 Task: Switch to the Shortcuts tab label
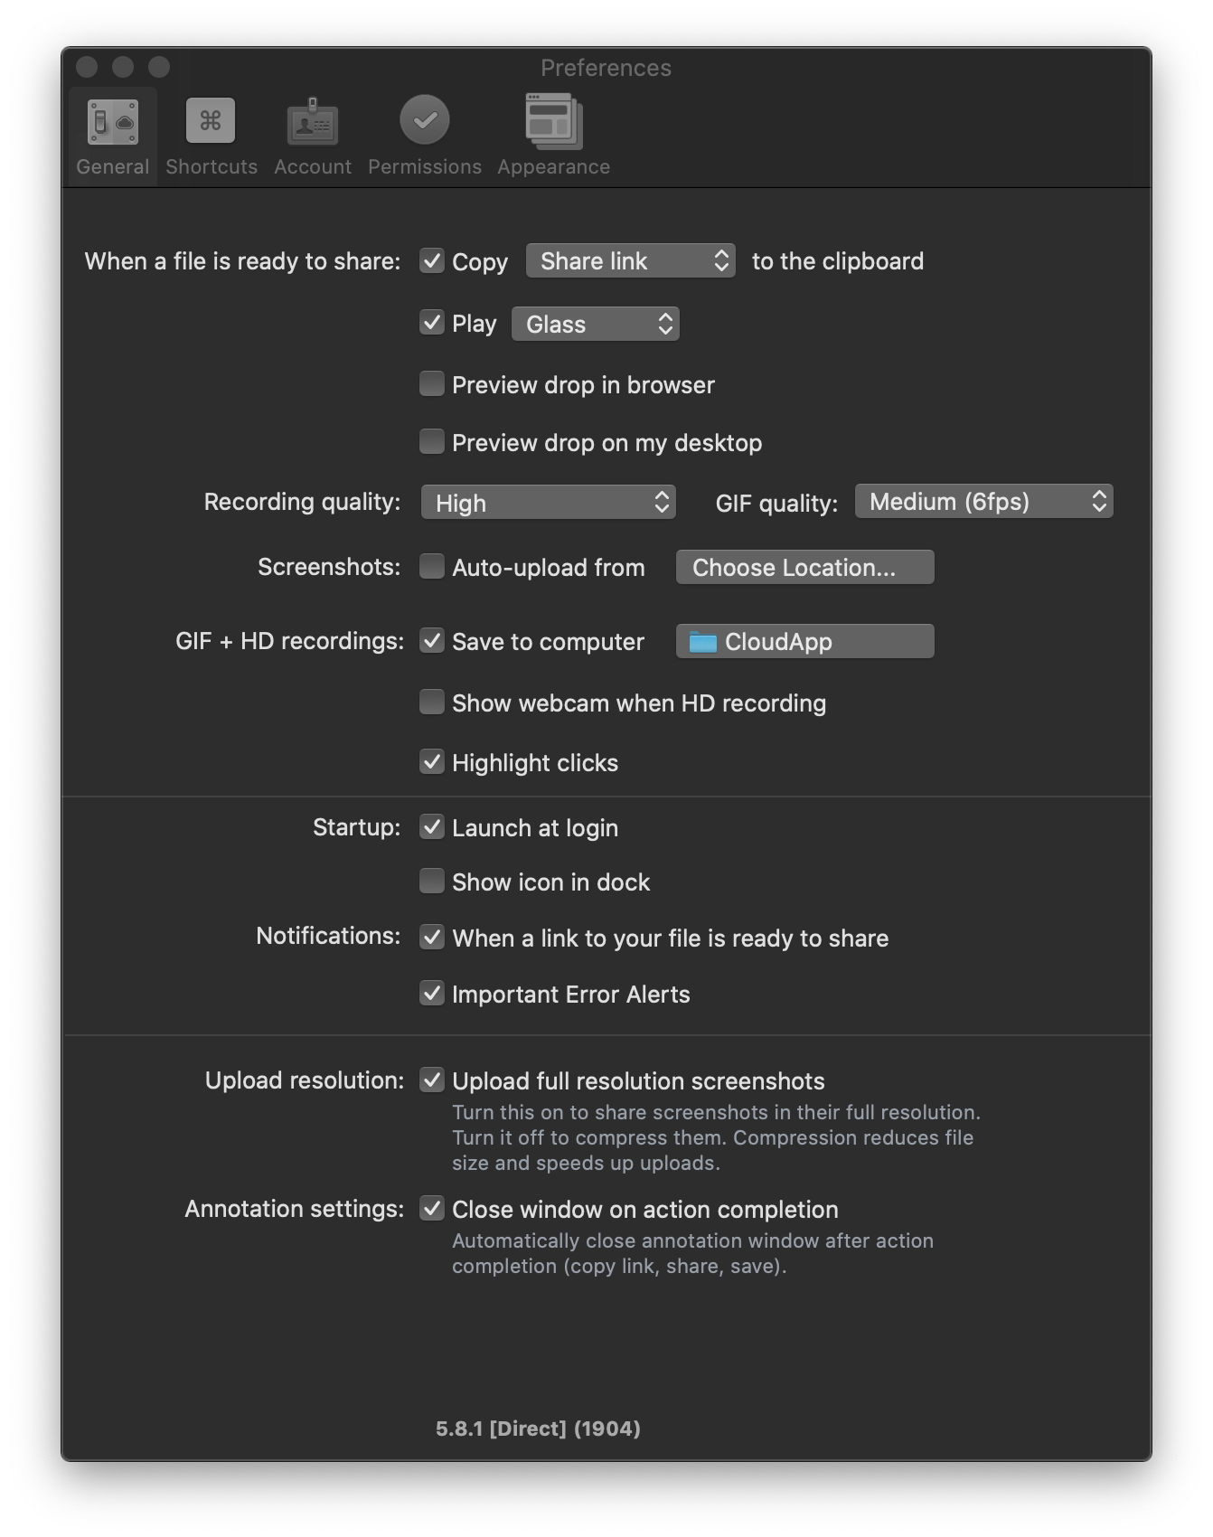212,167
